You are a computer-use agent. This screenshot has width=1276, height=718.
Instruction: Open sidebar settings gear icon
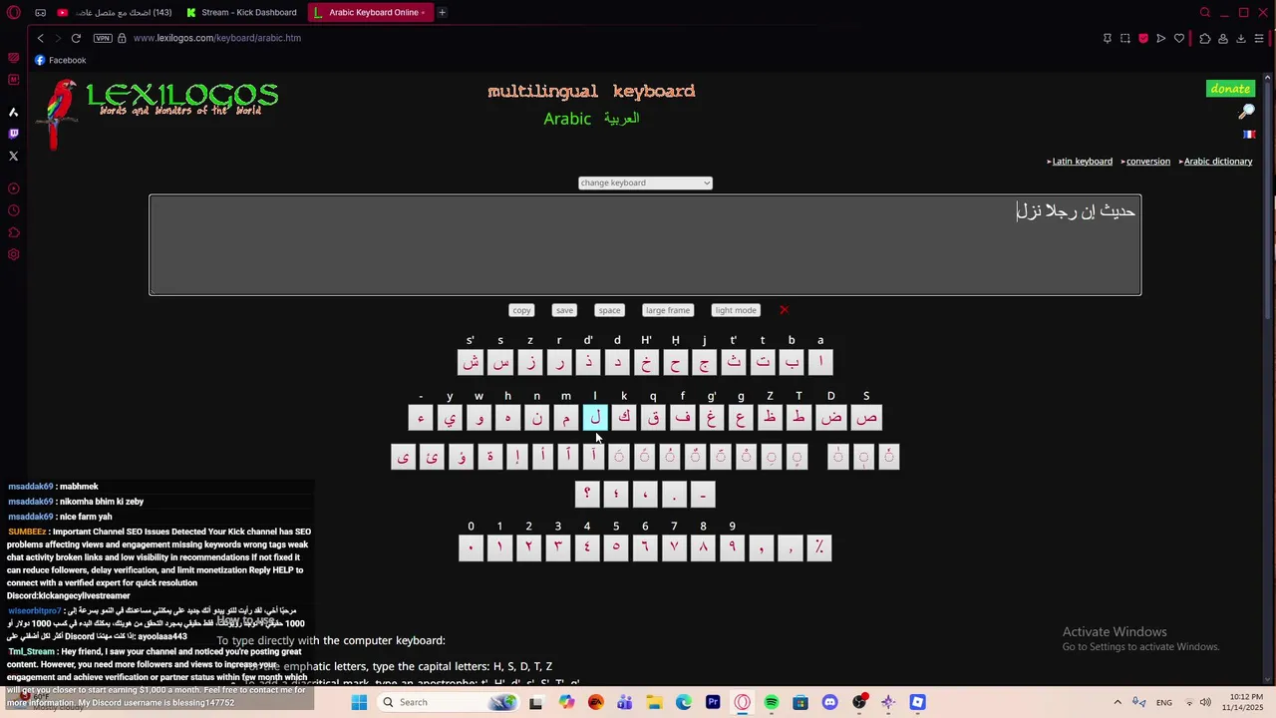(13, 254)
